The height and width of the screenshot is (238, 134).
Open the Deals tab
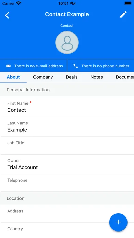(72, 77)
